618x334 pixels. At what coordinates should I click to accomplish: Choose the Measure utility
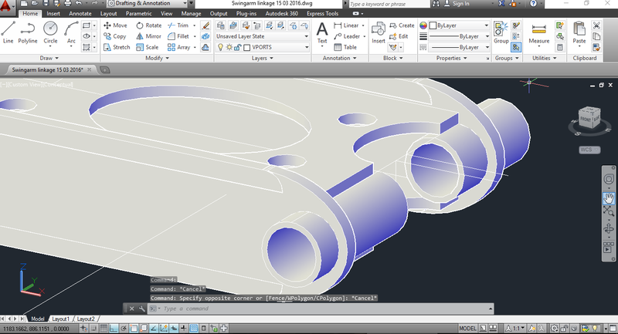(538, 32)
